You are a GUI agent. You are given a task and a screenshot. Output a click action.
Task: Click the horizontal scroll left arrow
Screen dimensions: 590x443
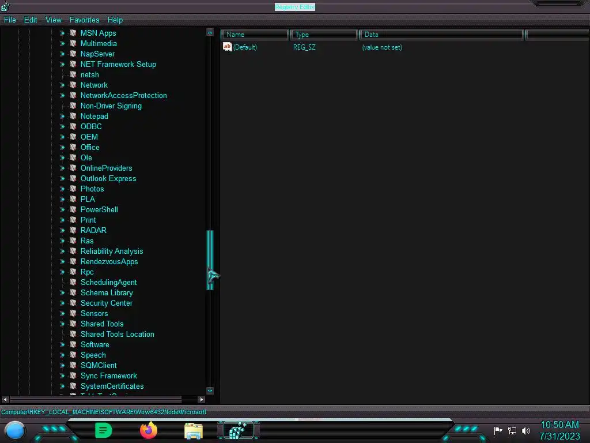click(5, 399)
